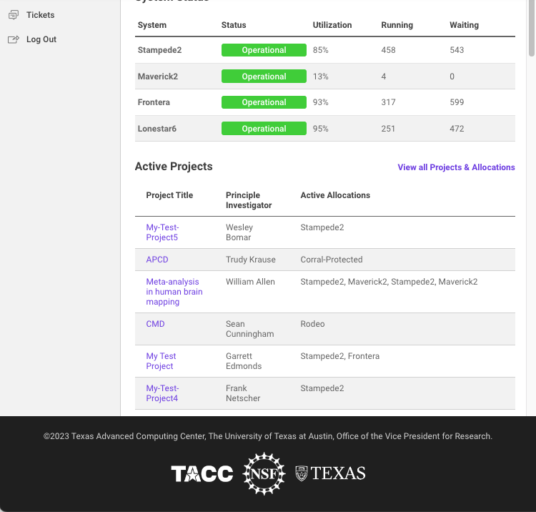
Task: Click the 458 running jobs value
Action: [388, 50]
